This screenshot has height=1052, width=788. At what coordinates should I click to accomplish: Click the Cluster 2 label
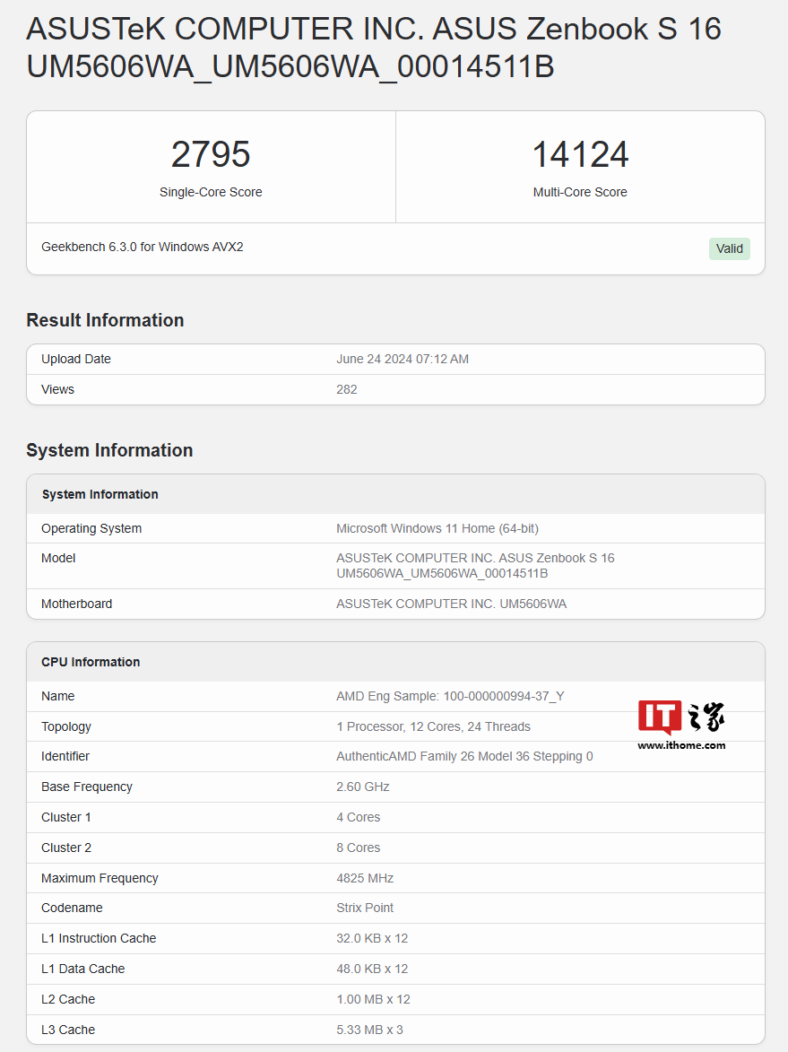point(65,848)
